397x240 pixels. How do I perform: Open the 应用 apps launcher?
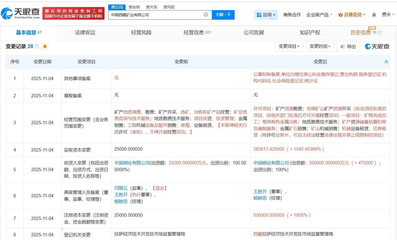[266, 15]
